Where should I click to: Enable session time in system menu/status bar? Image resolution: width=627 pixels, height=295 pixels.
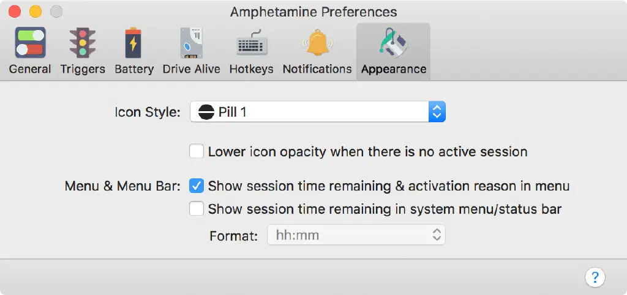coord(197,209)
